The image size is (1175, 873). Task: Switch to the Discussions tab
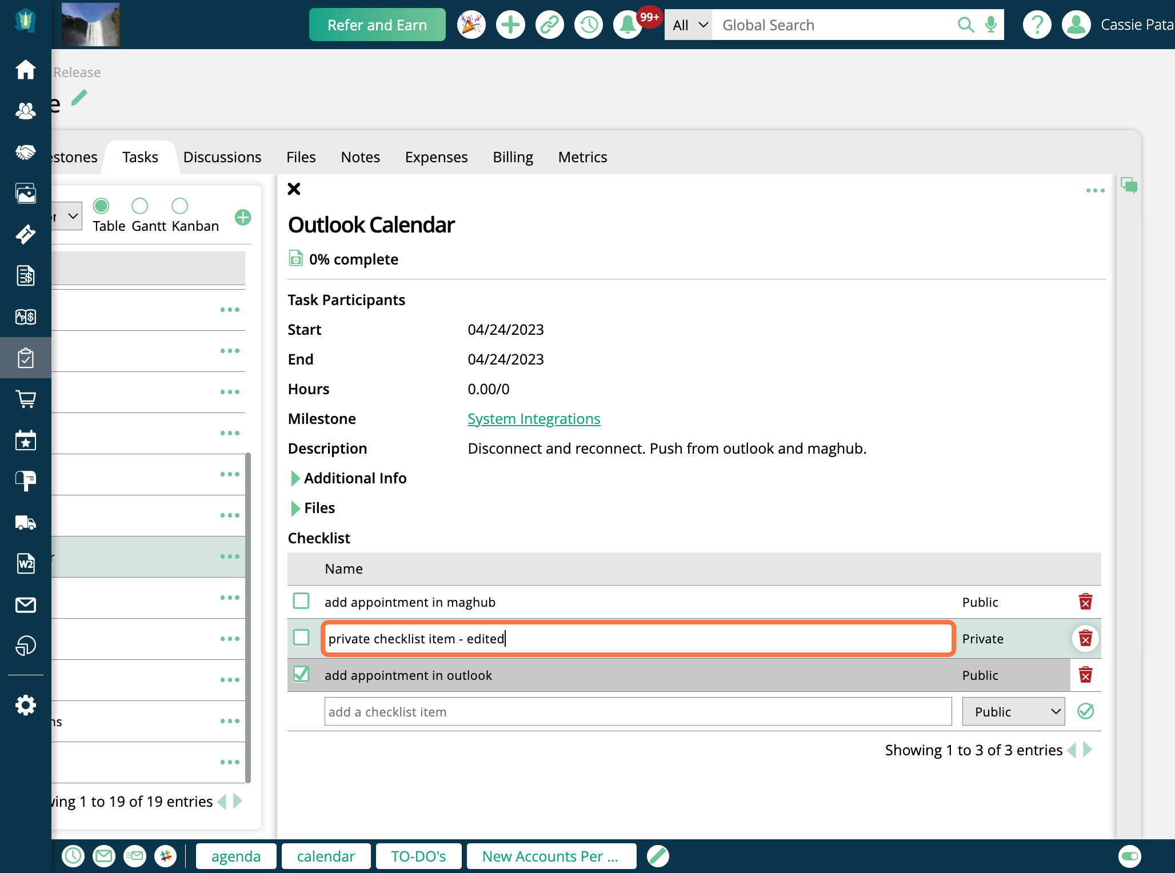[222, 157]
